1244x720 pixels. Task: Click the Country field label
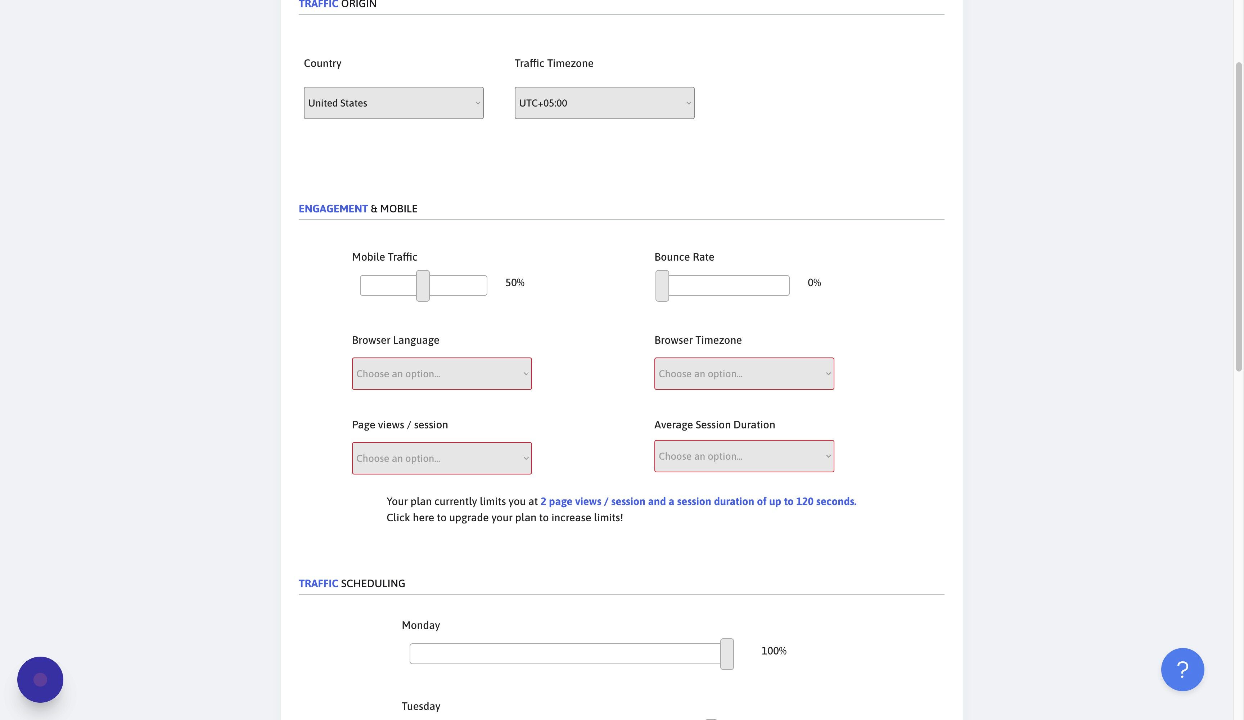[323, 63]
